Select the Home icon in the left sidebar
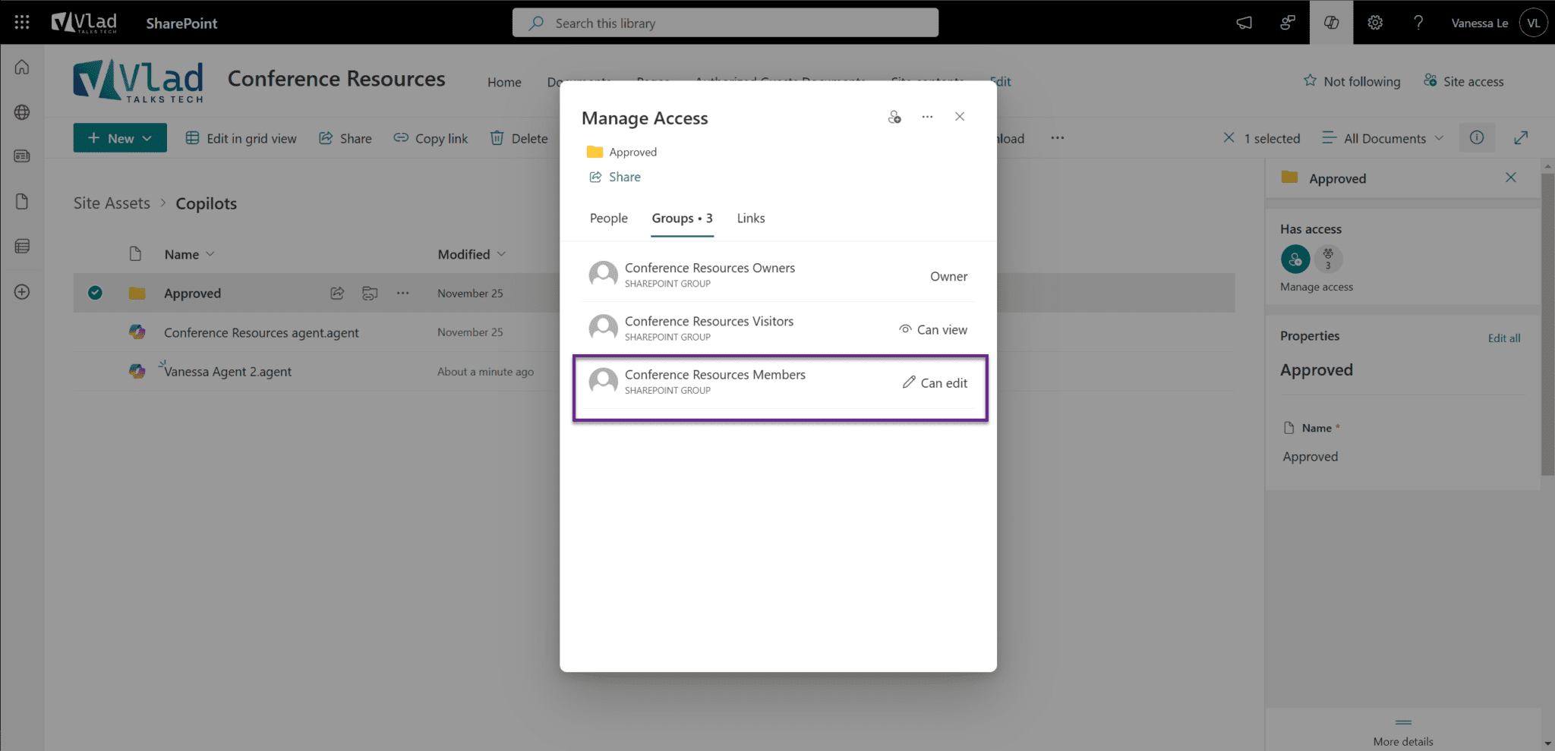The width and height of the screenshot is (1555, 751). point(22,67)
